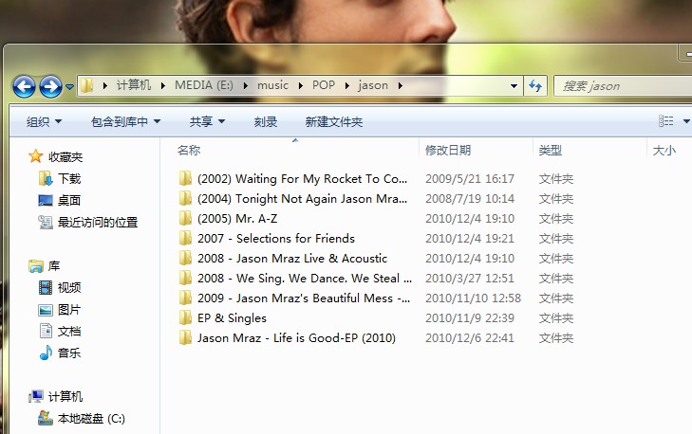This screenshot has height=434, width=692.
Task: Click the date 2008/7/19 10:14
Action: 470,199
